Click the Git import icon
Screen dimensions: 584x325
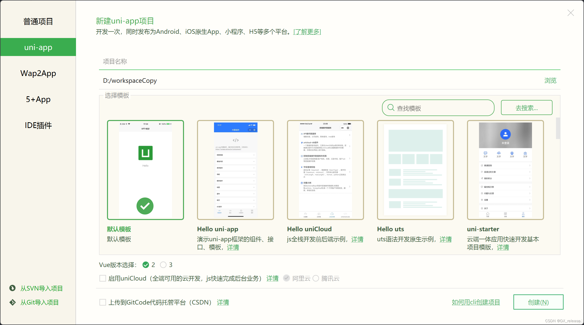(12, 302)
